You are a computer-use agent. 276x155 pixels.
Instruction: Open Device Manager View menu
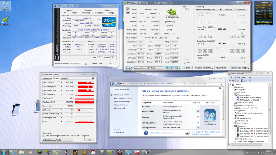244,77
